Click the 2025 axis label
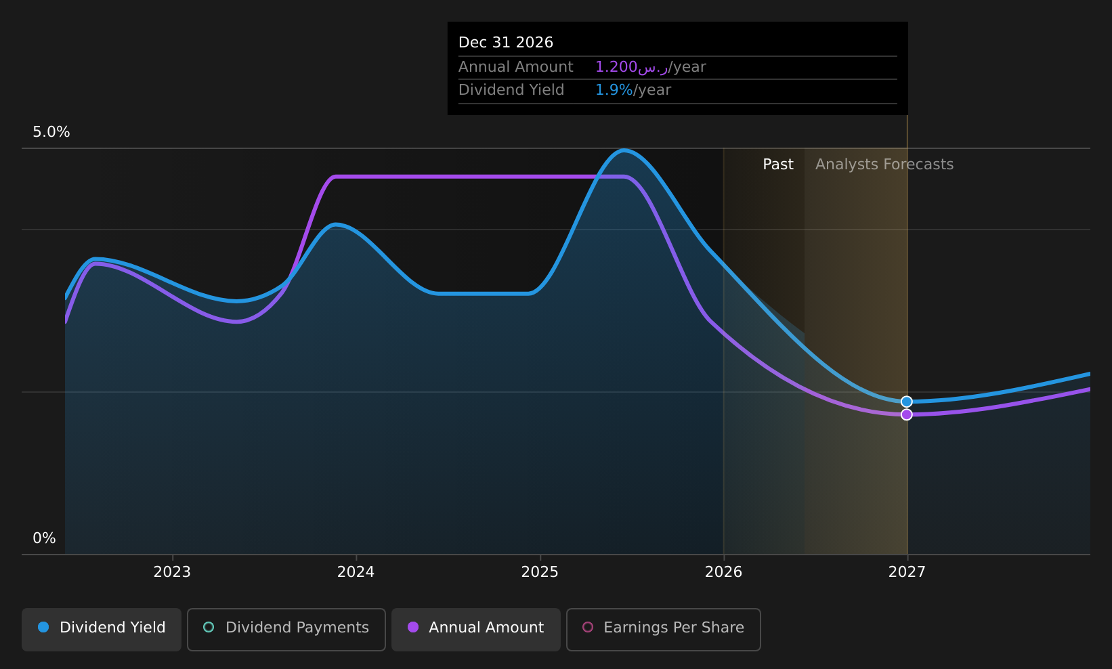 point(540,572)
